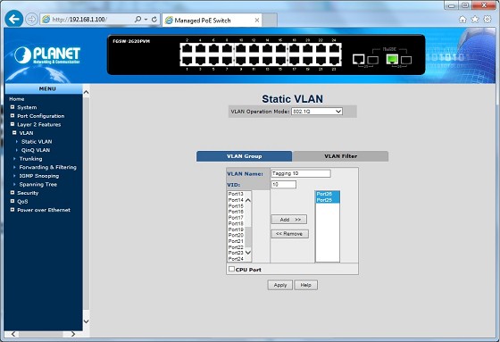The width and height of the screenshot is (500, 342).
Task: Select Port24 in the available ports list
Action: (236, 259)
